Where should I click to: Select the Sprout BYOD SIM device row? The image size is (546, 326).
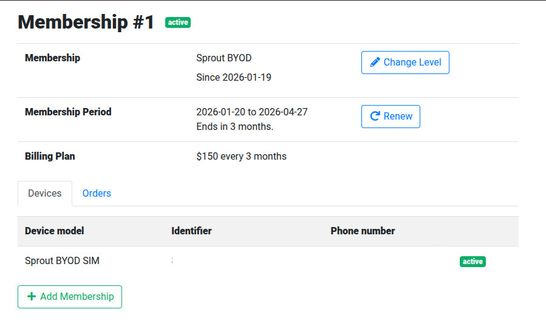(x=62, y=261)
